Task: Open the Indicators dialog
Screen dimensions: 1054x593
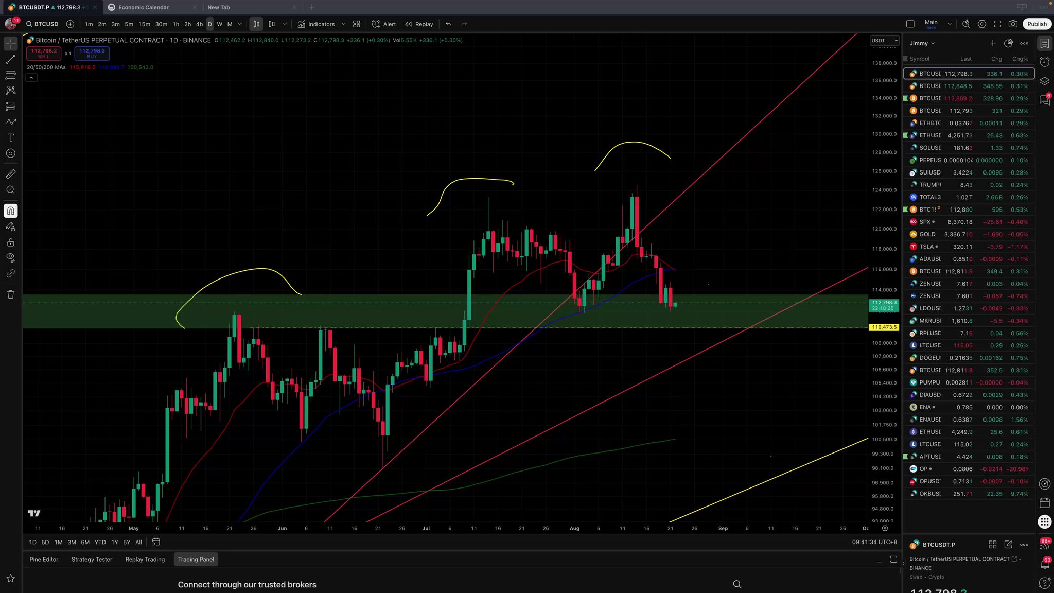Action: coord(316,24)
